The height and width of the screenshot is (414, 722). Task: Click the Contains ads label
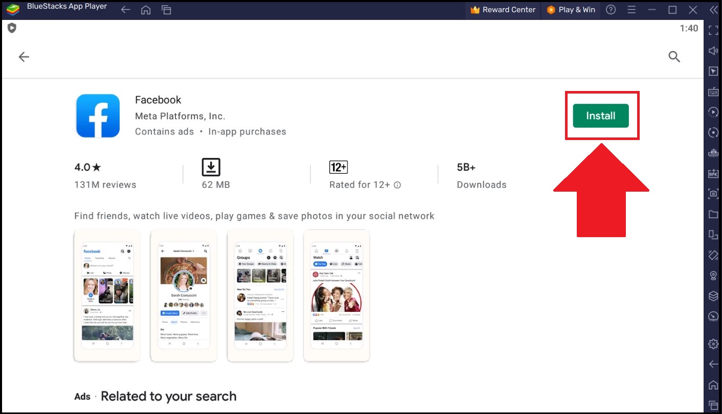pyautogui.click(x=165, y=131)
